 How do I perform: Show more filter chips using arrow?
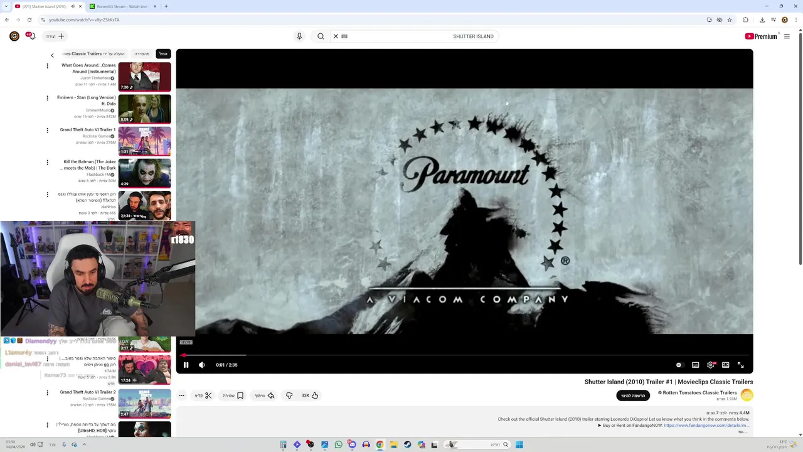tap(52, 55)
